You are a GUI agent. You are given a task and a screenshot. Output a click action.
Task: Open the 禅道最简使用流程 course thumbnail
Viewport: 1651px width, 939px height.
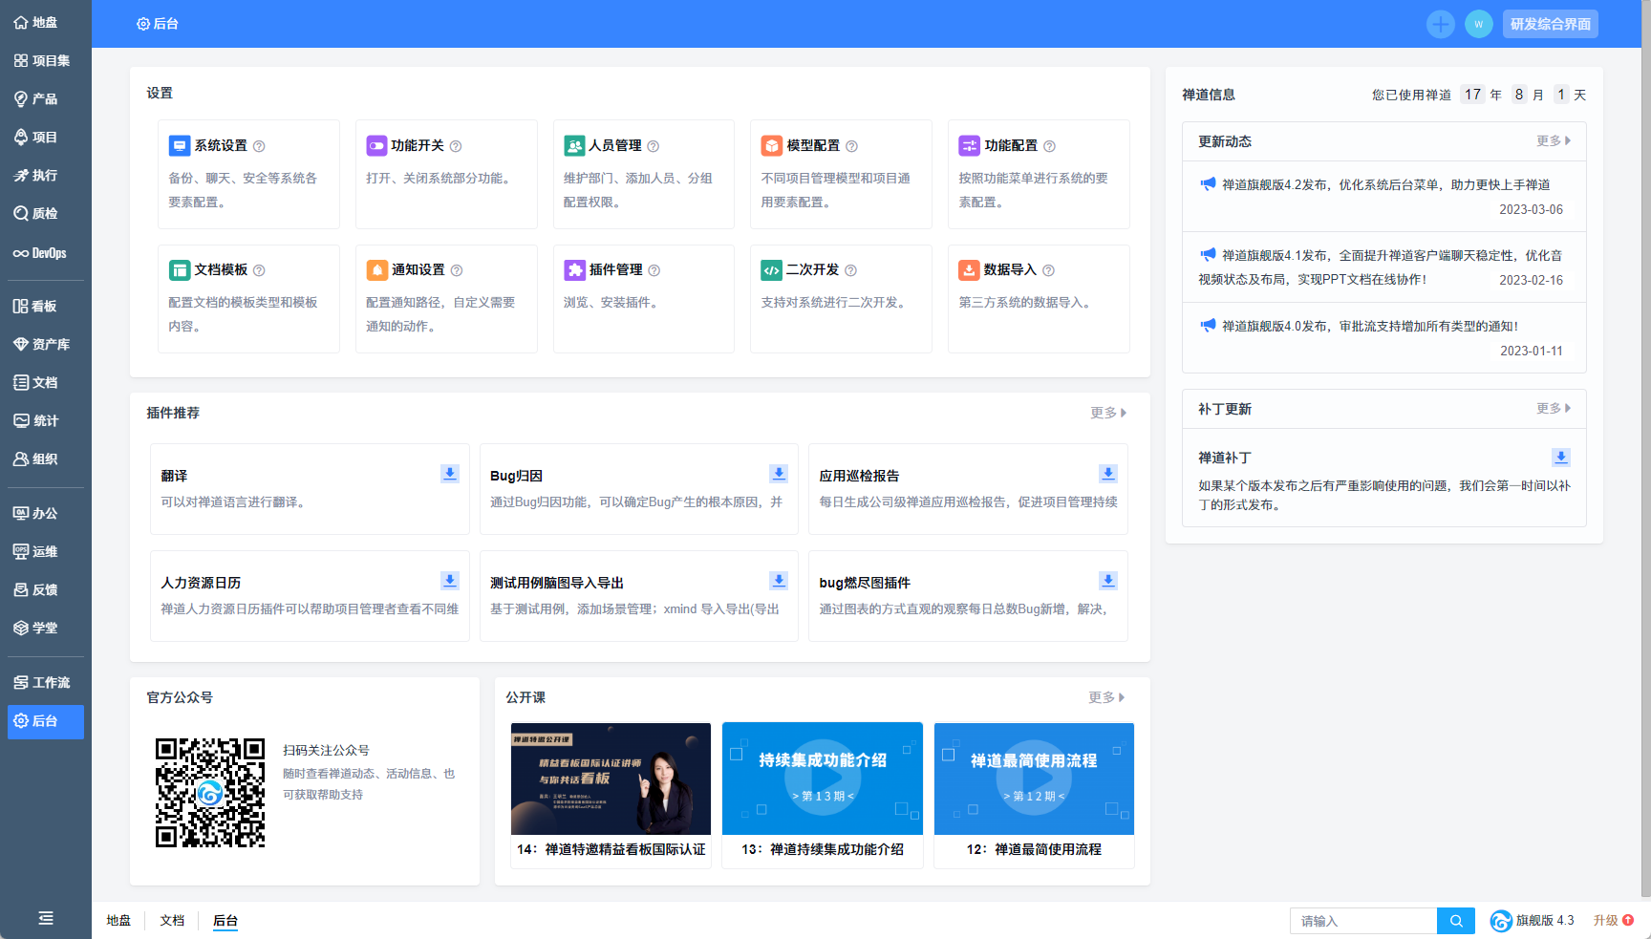tap(1034, 779)
